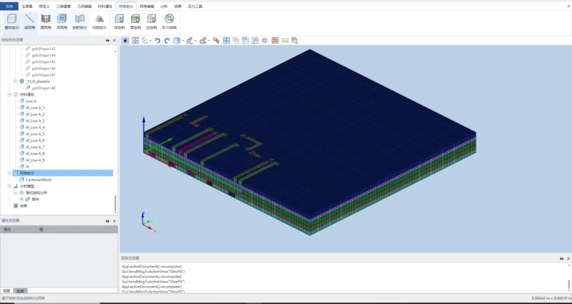
Task: Click the undo arrow in view toolbar
Action: coord(157,41)
